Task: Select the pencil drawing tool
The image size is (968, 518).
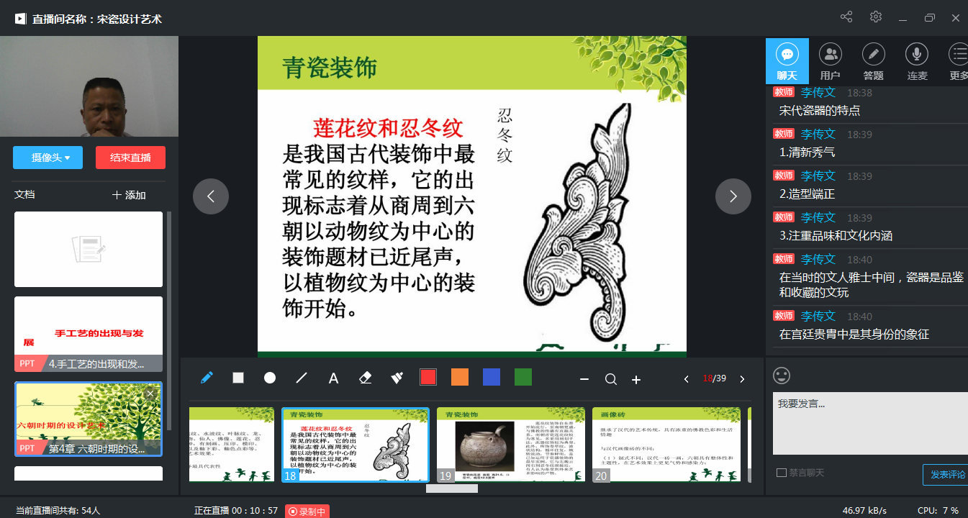Action: click(x=207, y=378)
